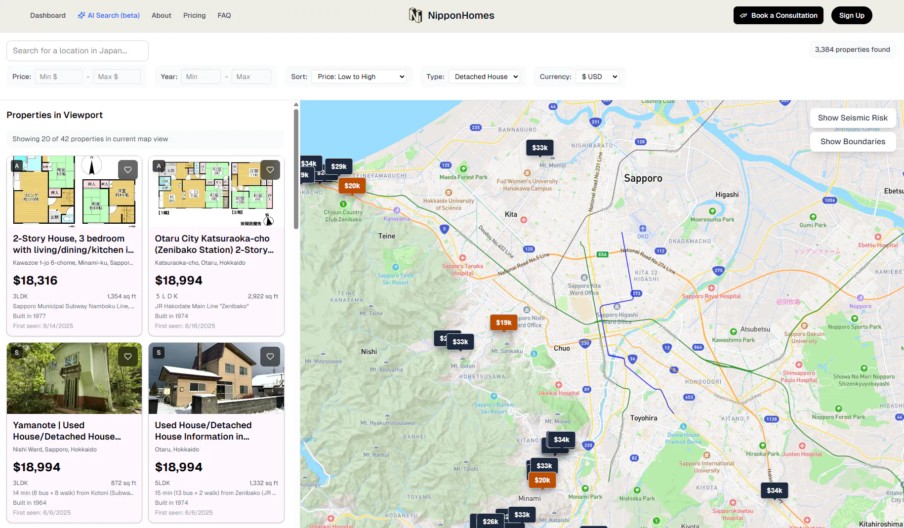Click Book a Consultation button
904x528 pixels.
pyautogui.click(x=779, y=15)
